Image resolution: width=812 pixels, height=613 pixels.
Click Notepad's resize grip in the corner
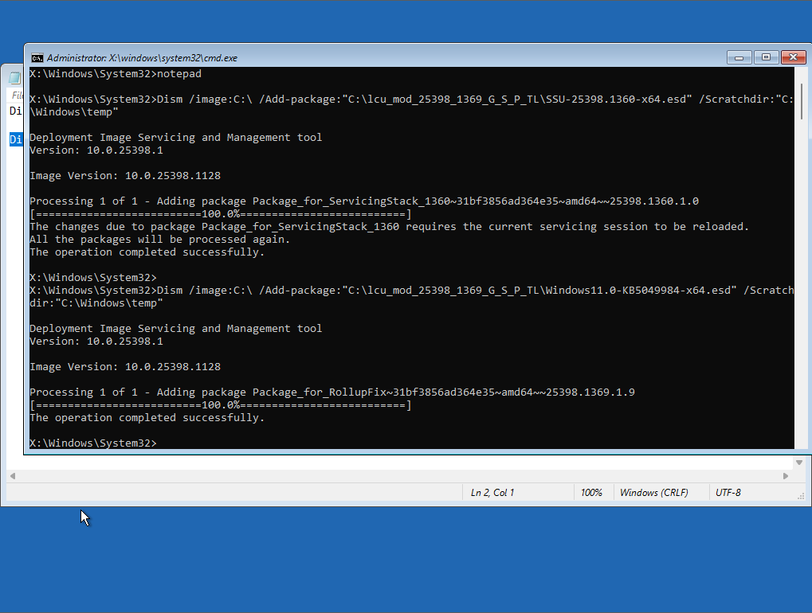[801, 497]
